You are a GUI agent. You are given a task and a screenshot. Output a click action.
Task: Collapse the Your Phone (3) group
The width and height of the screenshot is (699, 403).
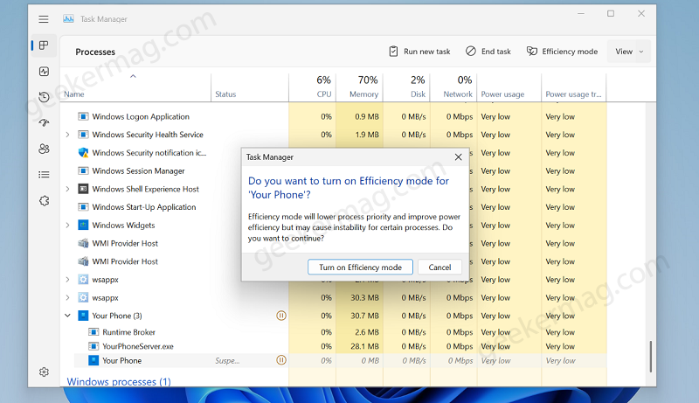68,316
